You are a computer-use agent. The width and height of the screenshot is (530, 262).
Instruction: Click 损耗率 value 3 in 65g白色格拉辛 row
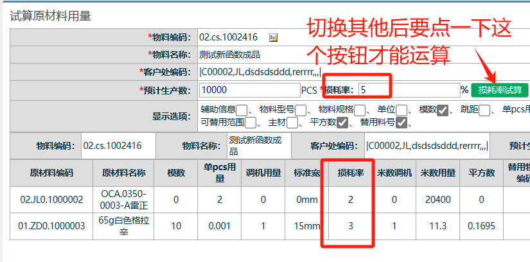[351, 226]
